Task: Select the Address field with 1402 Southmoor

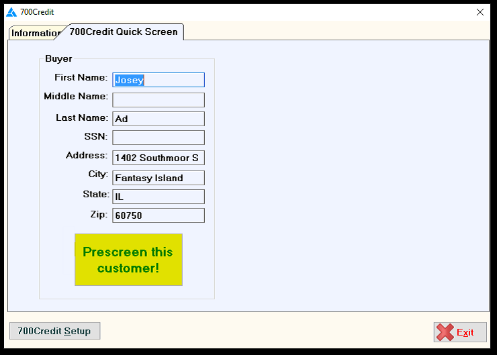Action: point(158,158)
